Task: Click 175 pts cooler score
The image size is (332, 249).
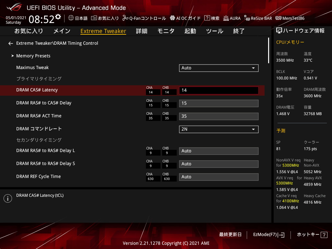Action: tap(310, 149)
